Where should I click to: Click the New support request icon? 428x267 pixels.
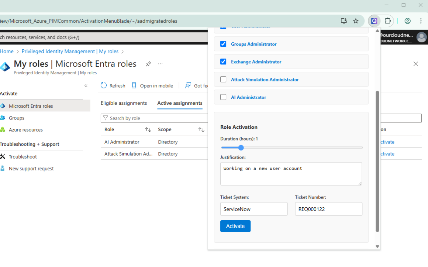click(x=3, y=169)
